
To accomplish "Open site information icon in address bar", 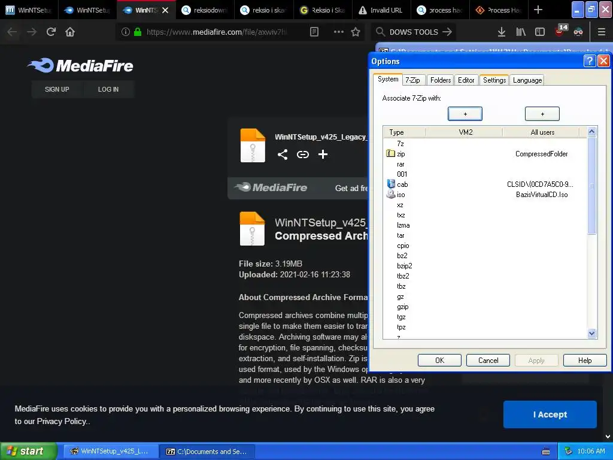I will [126, 32].
